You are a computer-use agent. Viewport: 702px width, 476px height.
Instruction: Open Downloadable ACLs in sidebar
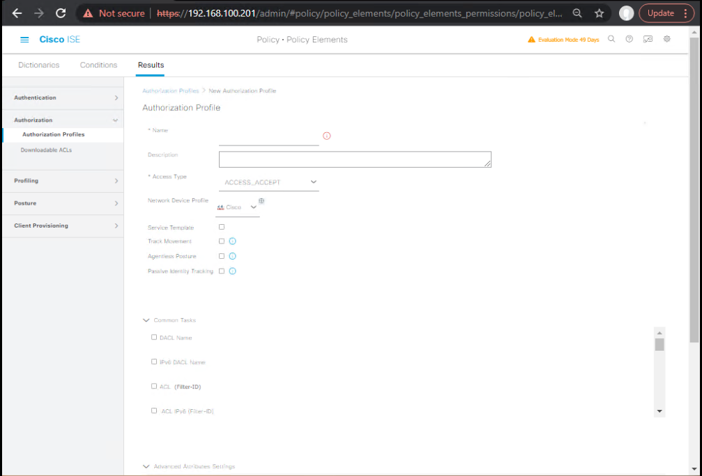46,150
